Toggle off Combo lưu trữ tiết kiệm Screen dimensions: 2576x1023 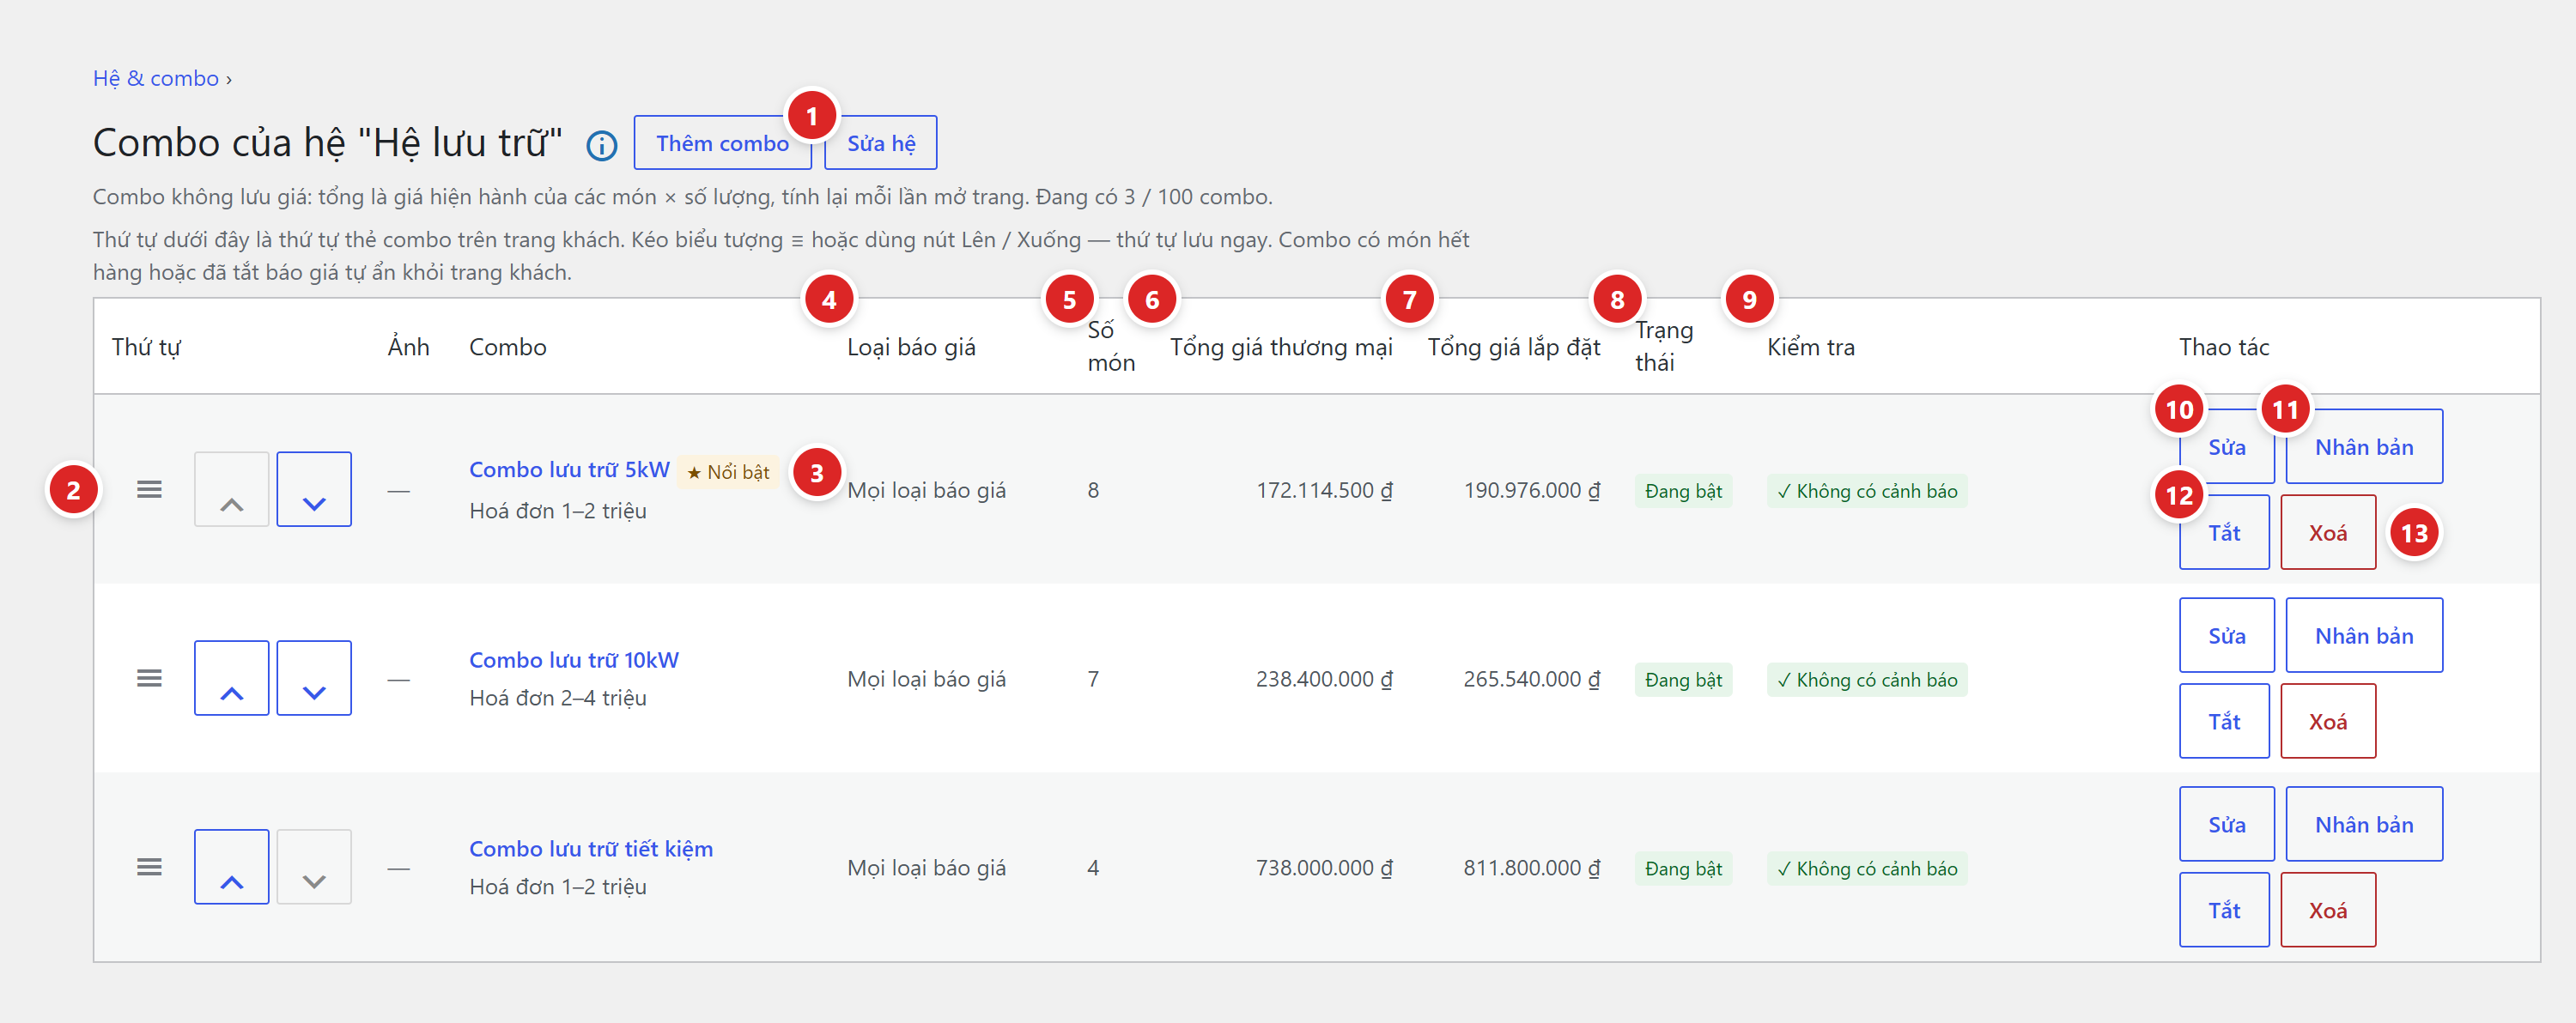coord(2224,910)
